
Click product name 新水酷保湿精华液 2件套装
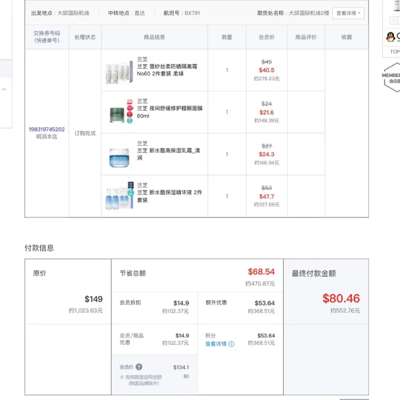(170, 196)
